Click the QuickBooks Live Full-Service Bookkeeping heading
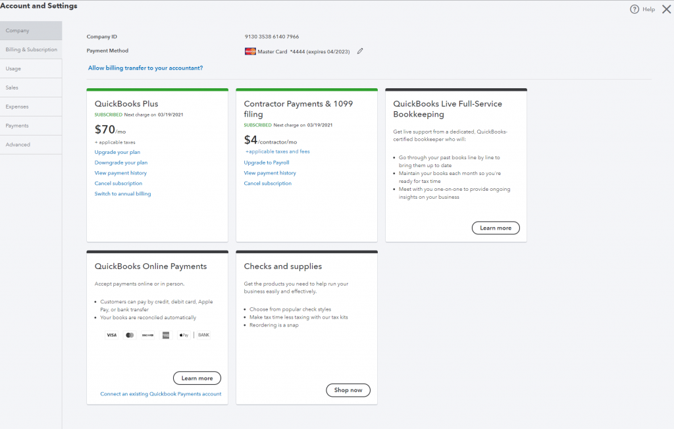This screenshot has width=674, height=429. click(448, 109)
